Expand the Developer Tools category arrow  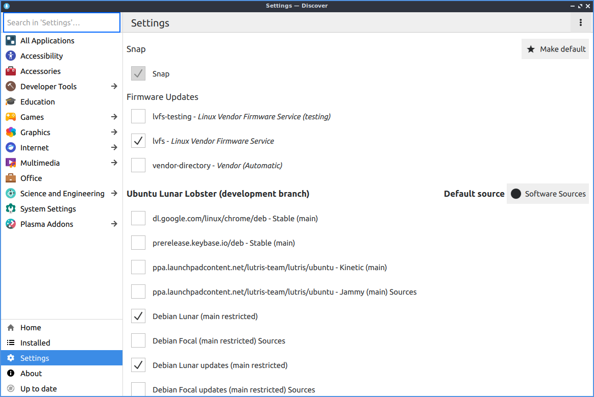coord(114,87)
